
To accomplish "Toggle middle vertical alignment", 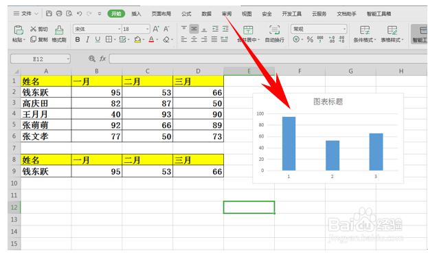I will 194,29.
